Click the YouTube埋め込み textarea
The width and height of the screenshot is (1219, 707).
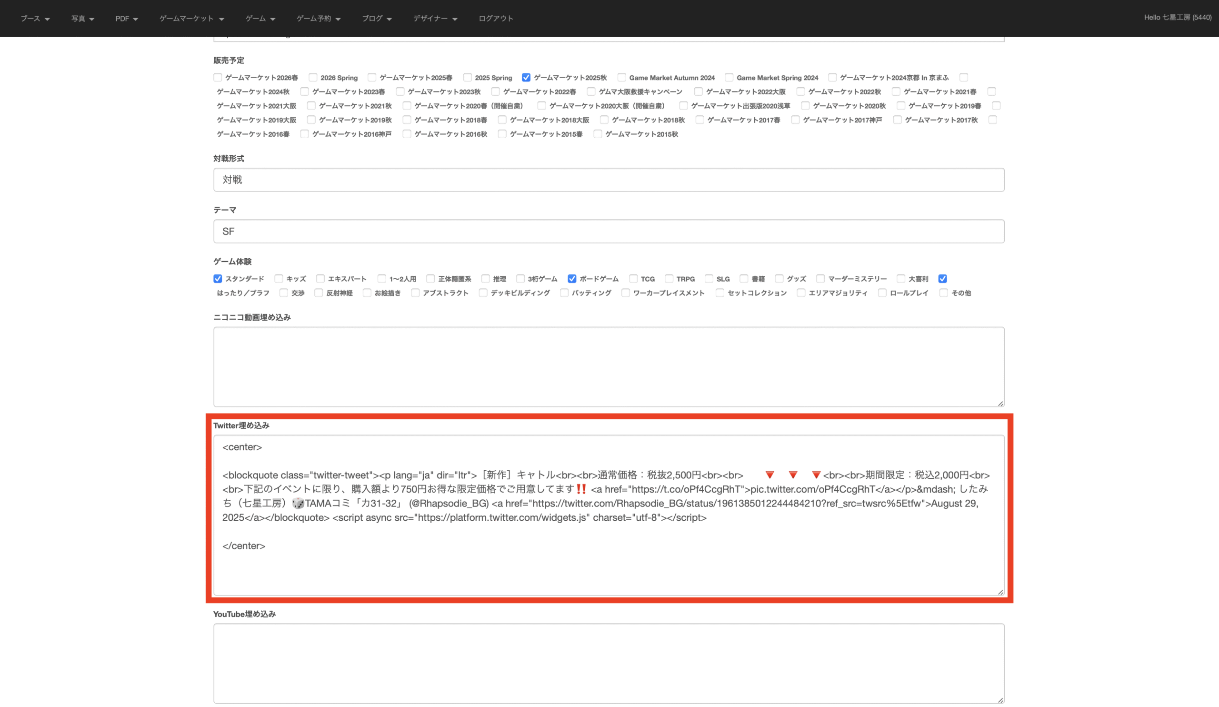(x=609, y=663)
